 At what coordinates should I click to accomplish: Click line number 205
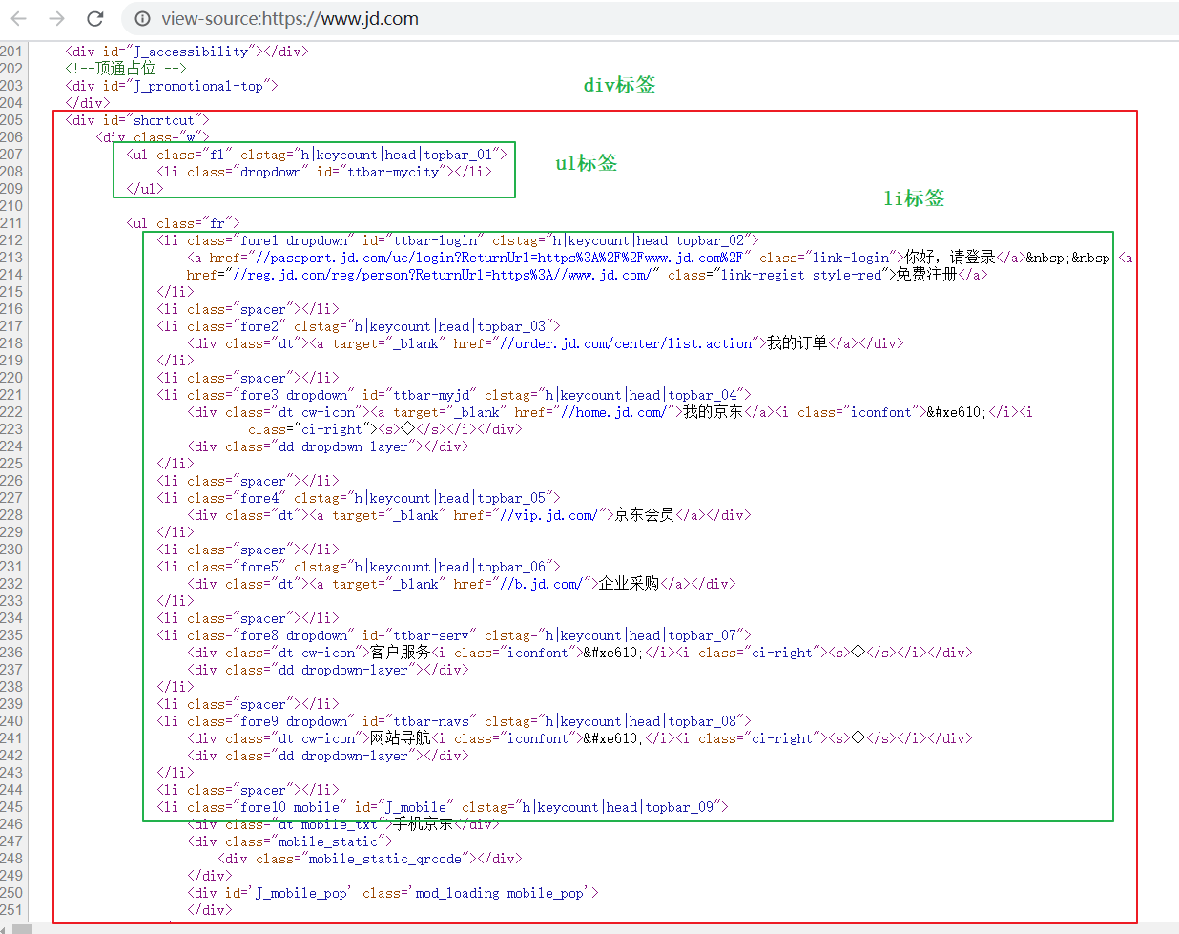(x=11, y=120)
